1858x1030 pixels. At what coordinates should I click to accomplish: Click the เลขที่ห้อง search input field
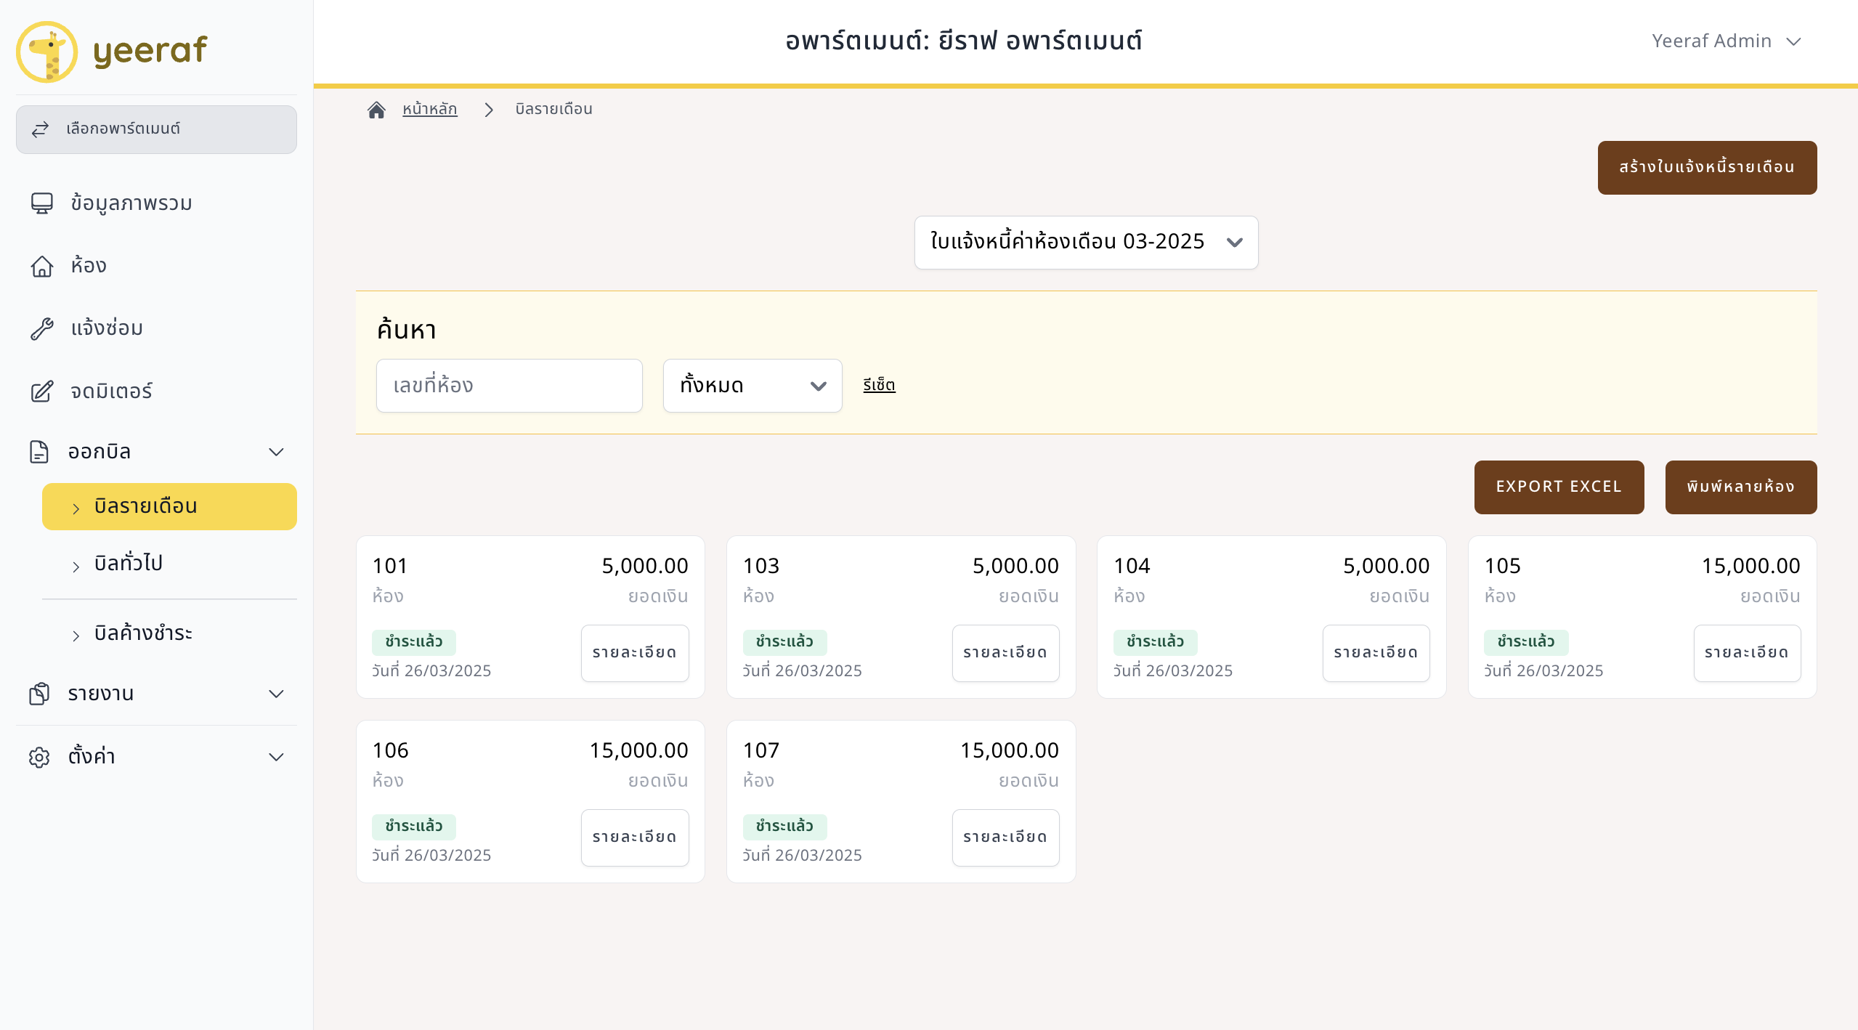pyautogui.click(x=509, y=386)
